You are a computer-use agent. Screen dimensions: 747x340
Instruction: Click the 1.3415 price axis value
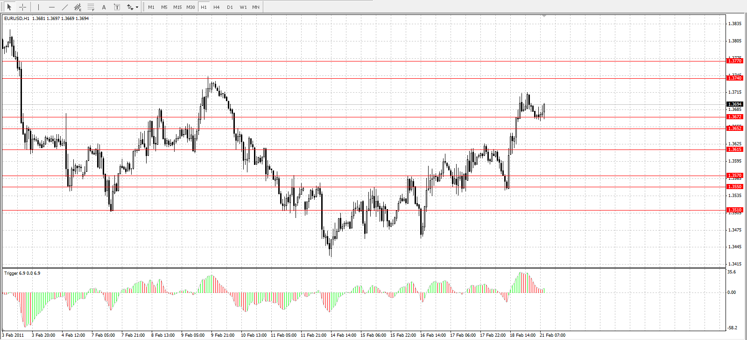click(x=735, y=264)
